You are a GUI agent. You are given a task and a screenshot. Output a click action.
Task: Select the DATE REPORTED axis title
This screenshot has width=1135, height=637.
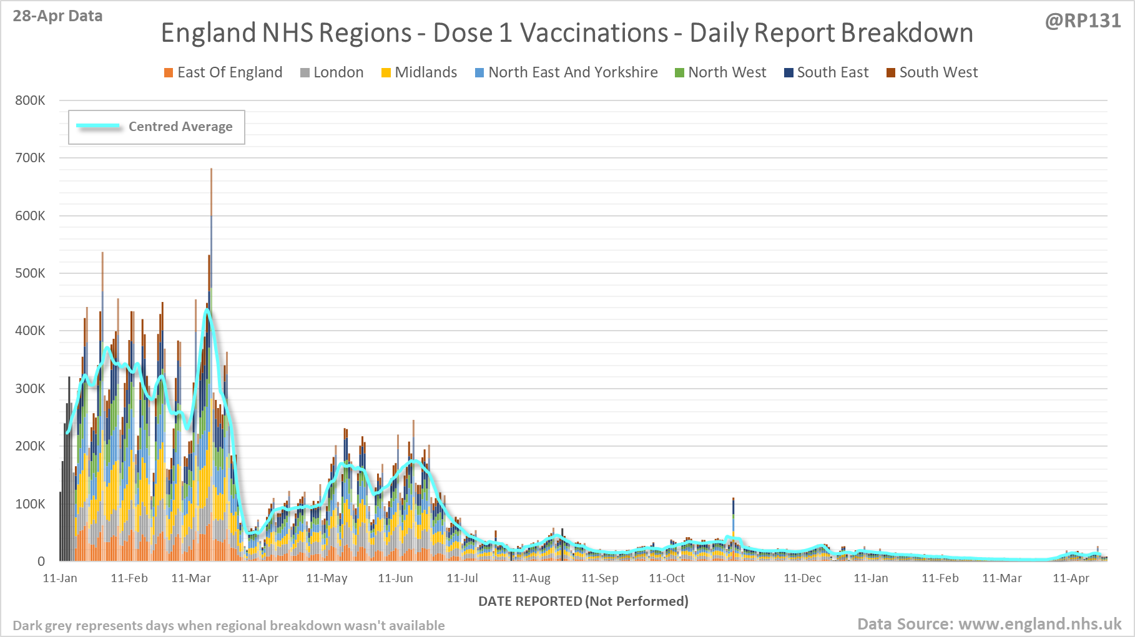point(583,601)
